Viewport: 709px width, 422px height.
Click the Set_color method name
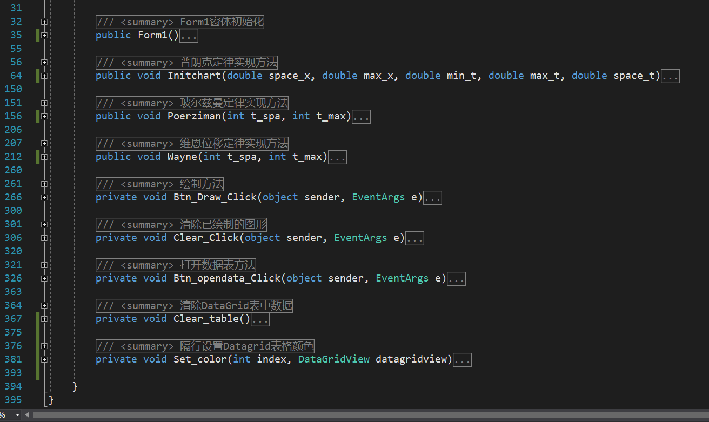click(x=200, y=359)
